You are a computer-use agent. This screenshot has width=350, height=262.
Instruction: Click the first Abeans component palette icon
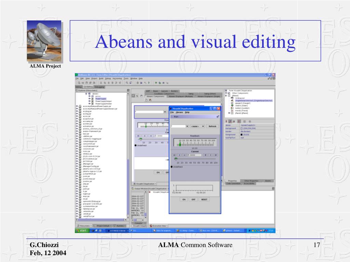(x=146, y=100)
